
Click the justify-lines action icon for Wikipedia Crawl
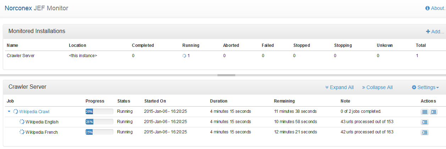click(x=424, y=112)
